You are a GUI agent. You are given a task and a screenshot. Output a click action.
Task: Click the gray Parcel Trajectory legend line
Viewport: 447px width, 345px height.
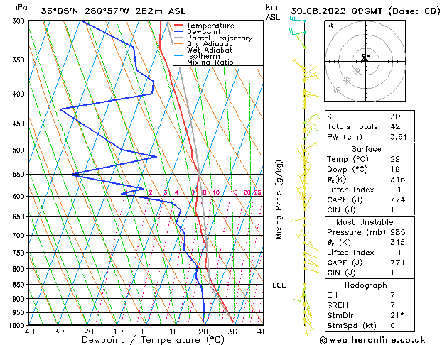coord(178,38)
